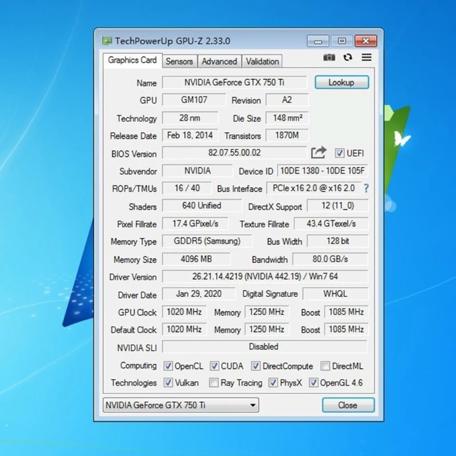
Task: Enable the Ray Tracing checkbox
Action: tap(214, 383)
